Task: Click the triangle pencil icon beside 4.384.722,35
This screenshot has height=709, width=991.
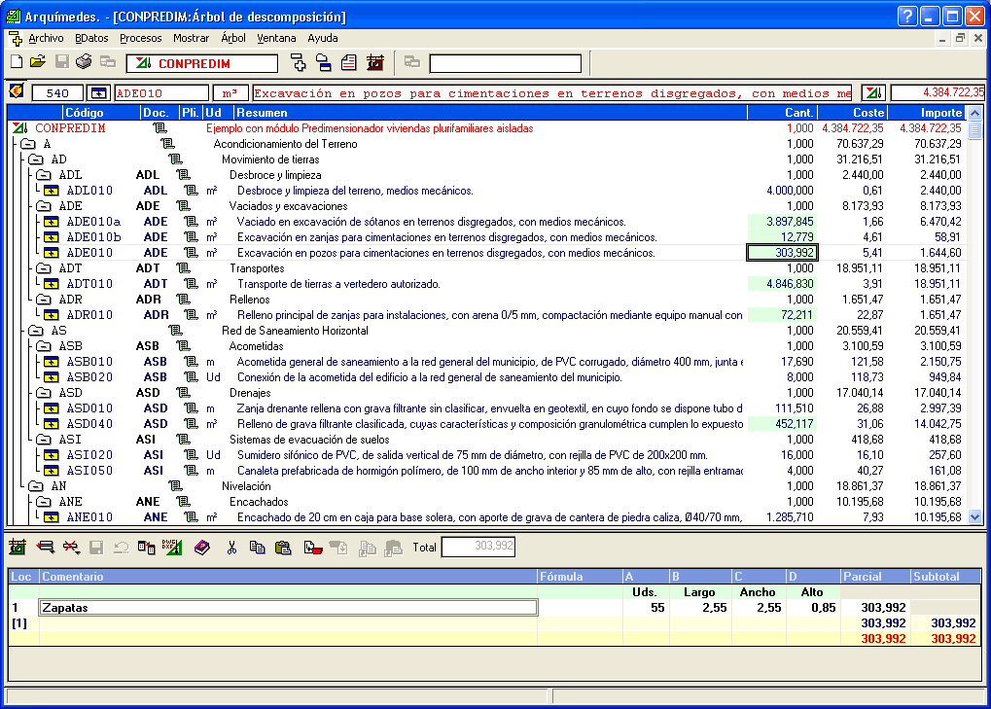Action: click(x=873, y=93)
